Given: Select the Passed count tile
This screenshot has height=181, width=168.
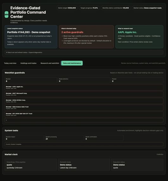Looking at the screenshot, I should (x=137, y=80).
